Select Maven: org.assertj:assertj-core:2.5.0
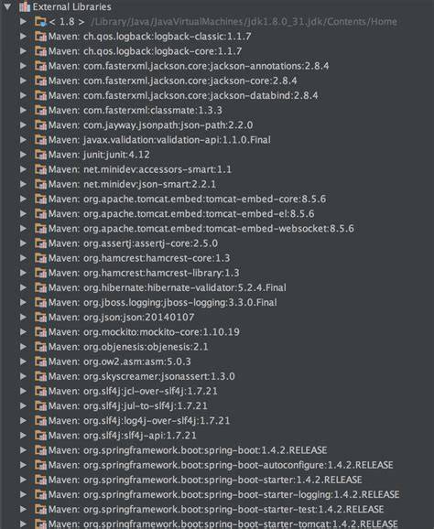This screenshot has height=529, width=434. click(133, 243)
